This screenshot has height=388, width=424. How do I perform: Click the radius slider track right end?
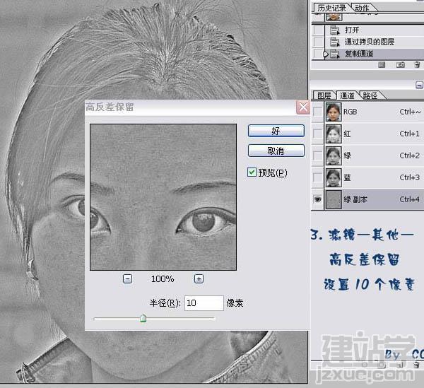[x=213, y=319]
